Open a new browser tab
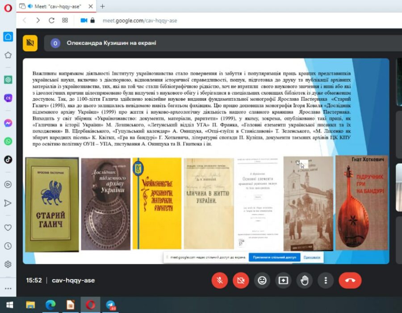 102,6
